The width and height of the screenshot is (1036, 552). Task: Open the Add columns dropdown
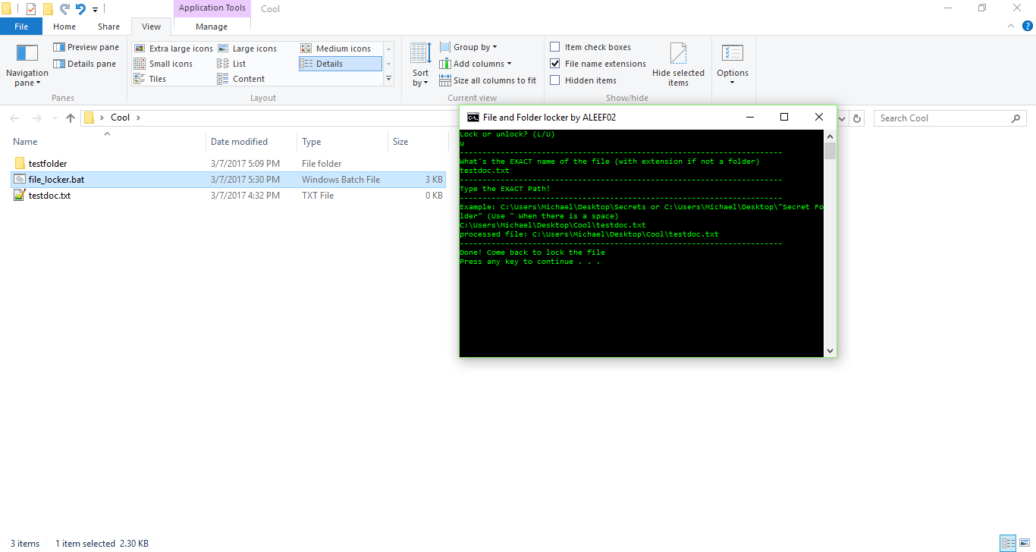pyautogui.click(x=475, y=64)
